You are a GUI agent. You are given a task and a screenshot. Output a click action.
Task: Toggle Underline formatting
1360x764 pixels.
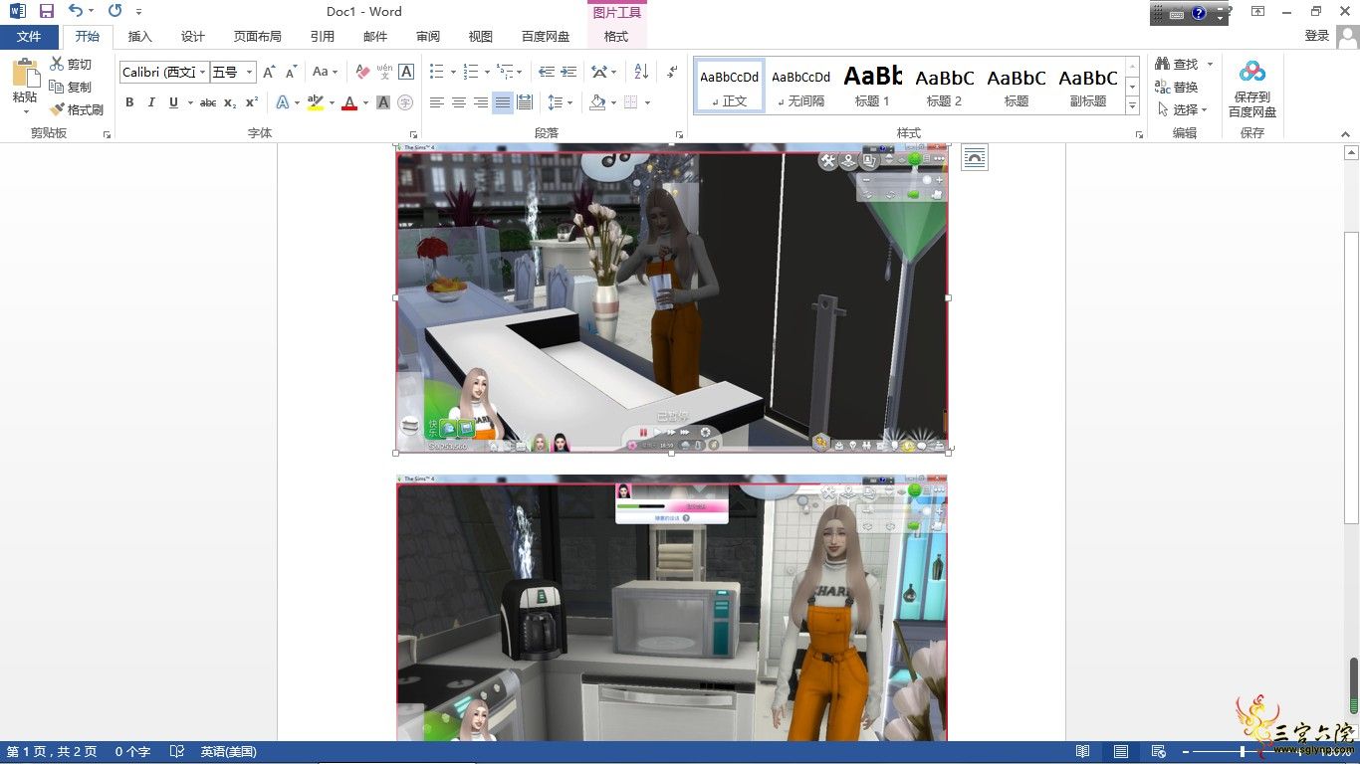coord(173,102)
